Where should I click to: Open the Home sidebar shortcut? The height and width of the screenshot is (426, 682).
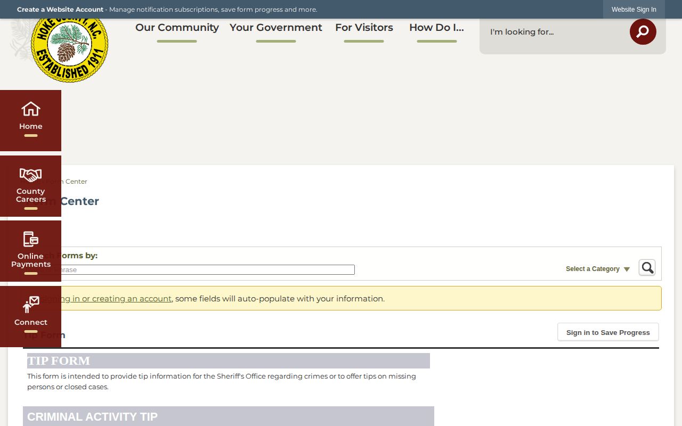(x=30, y=120)
